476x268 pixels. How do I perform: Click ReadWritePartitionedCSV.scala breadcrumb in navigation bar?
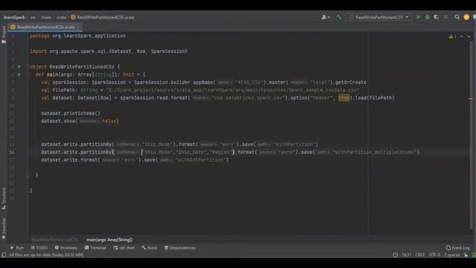(x=103, y=17)
